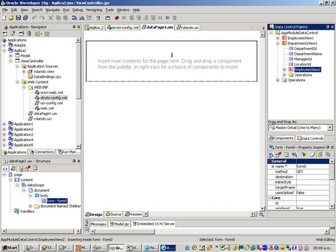This screenshot has width=336, height=252.
Task: Toggle the pin on dataPage1.uix Structure panel
Action: (74, 161)
